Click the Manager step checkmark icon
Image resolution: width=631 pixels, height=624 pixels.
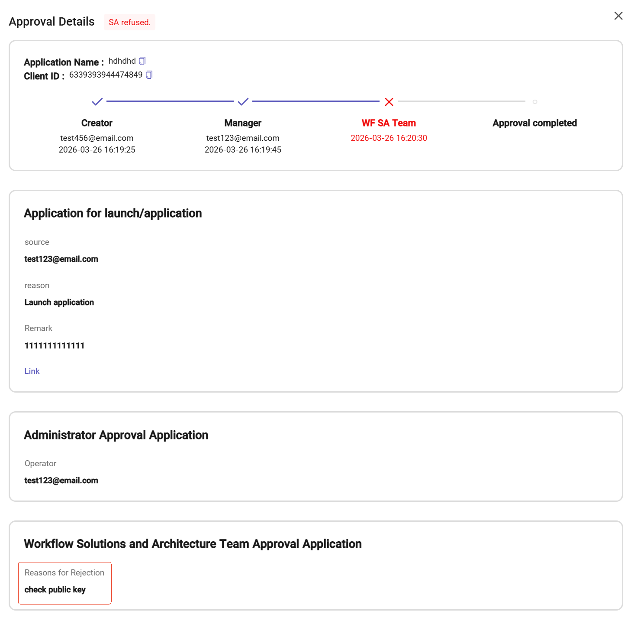(243, 102)
